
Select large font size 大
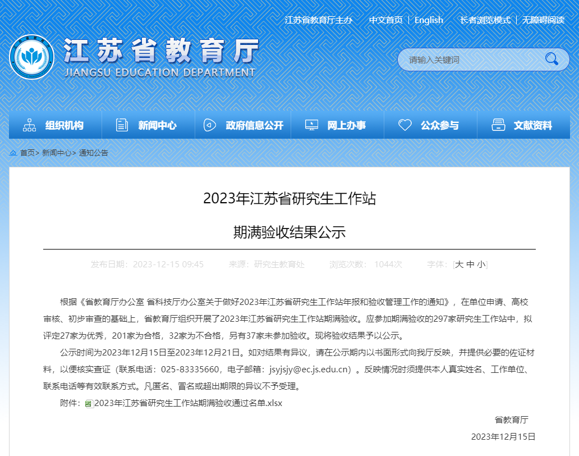click(459, 265)
